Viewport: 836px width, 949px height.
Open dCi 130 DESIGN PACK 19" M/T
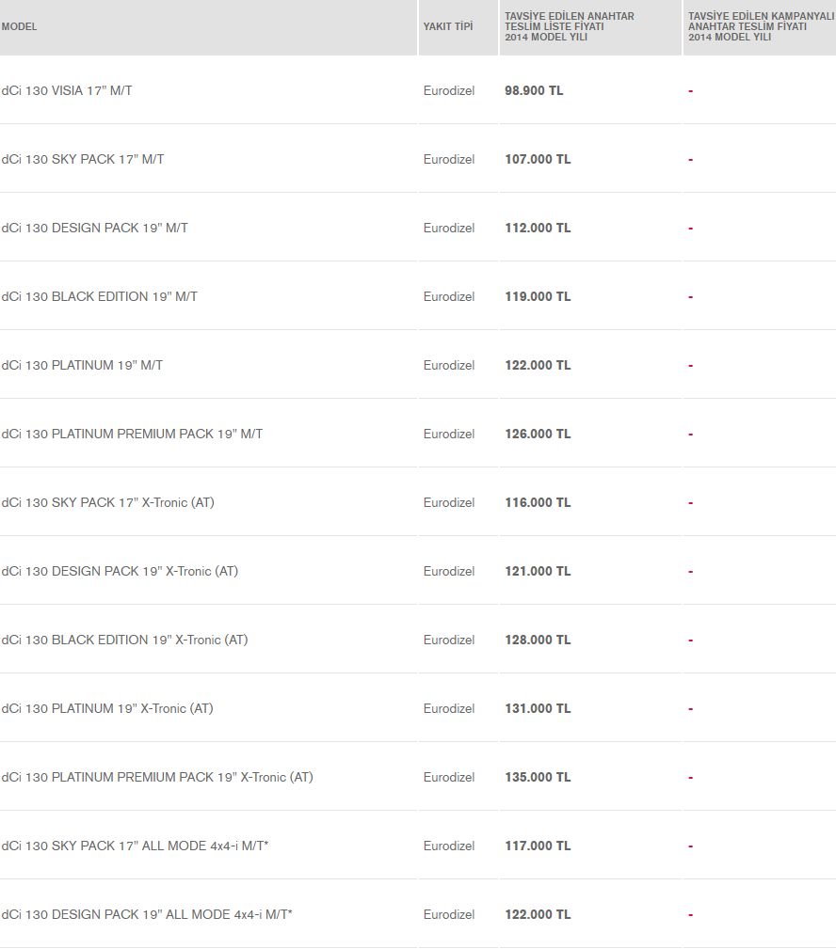(94, 228)
